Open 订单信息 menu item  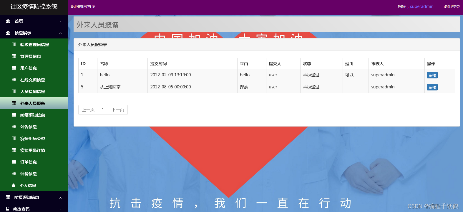coord(34,162)
